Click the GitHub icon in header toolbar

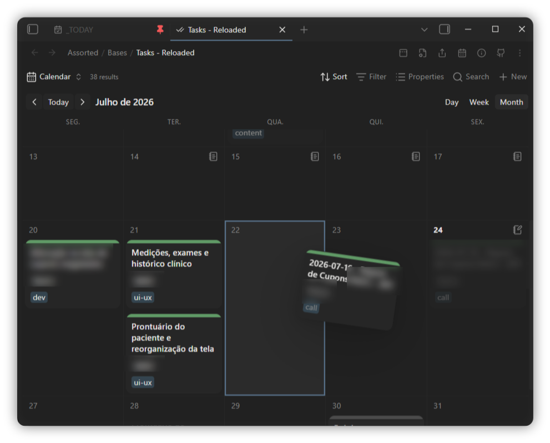point(501,53)
